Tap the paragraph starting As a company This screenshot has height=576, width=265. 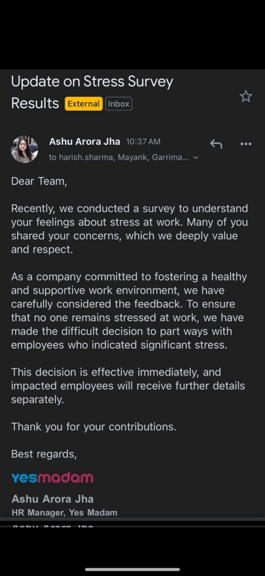[130, 310]
